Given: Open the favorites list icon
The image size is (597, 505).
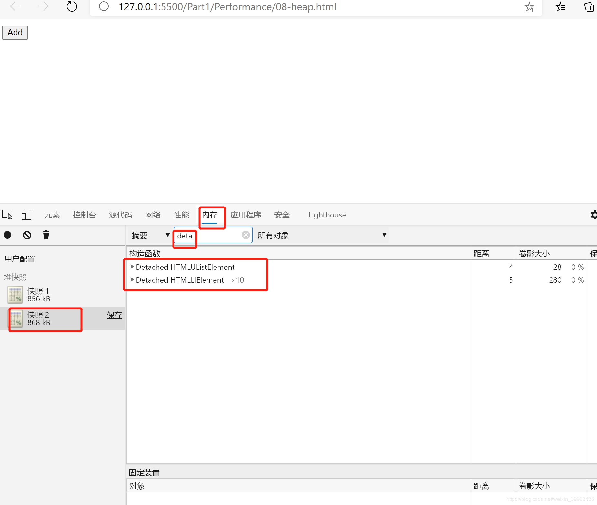Looking at the screenshot, I should [x=561, y=6].
